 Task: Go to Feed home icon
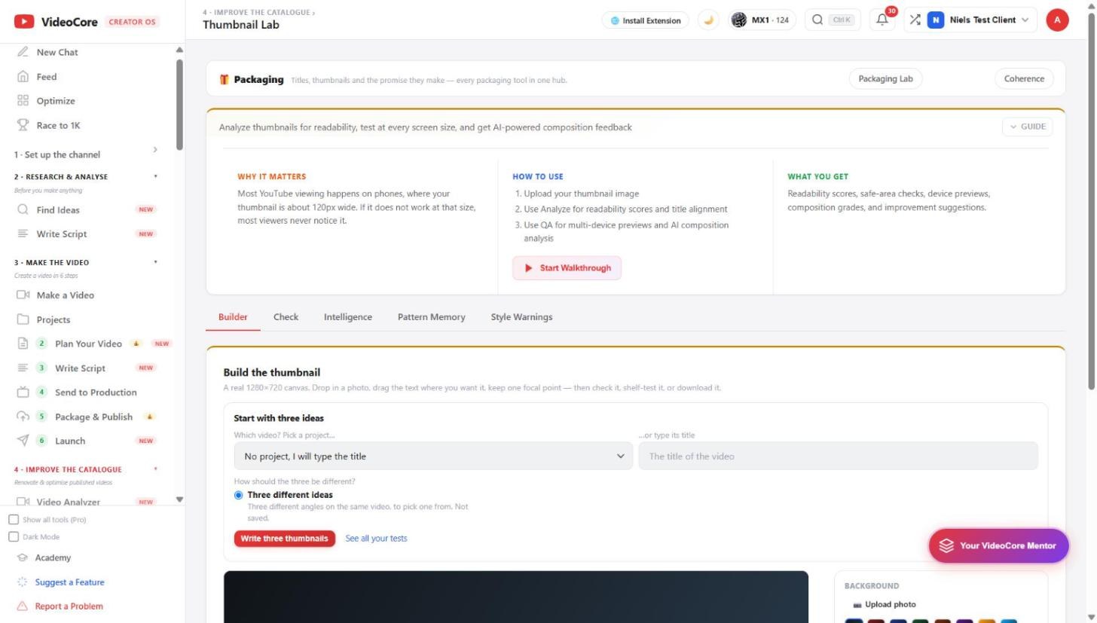(x=23, y=77)
